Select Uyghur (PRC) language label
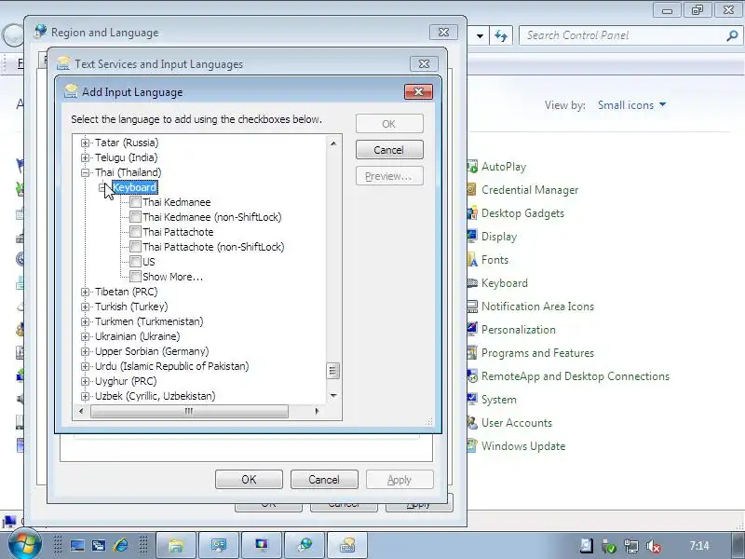 [126, 381]
